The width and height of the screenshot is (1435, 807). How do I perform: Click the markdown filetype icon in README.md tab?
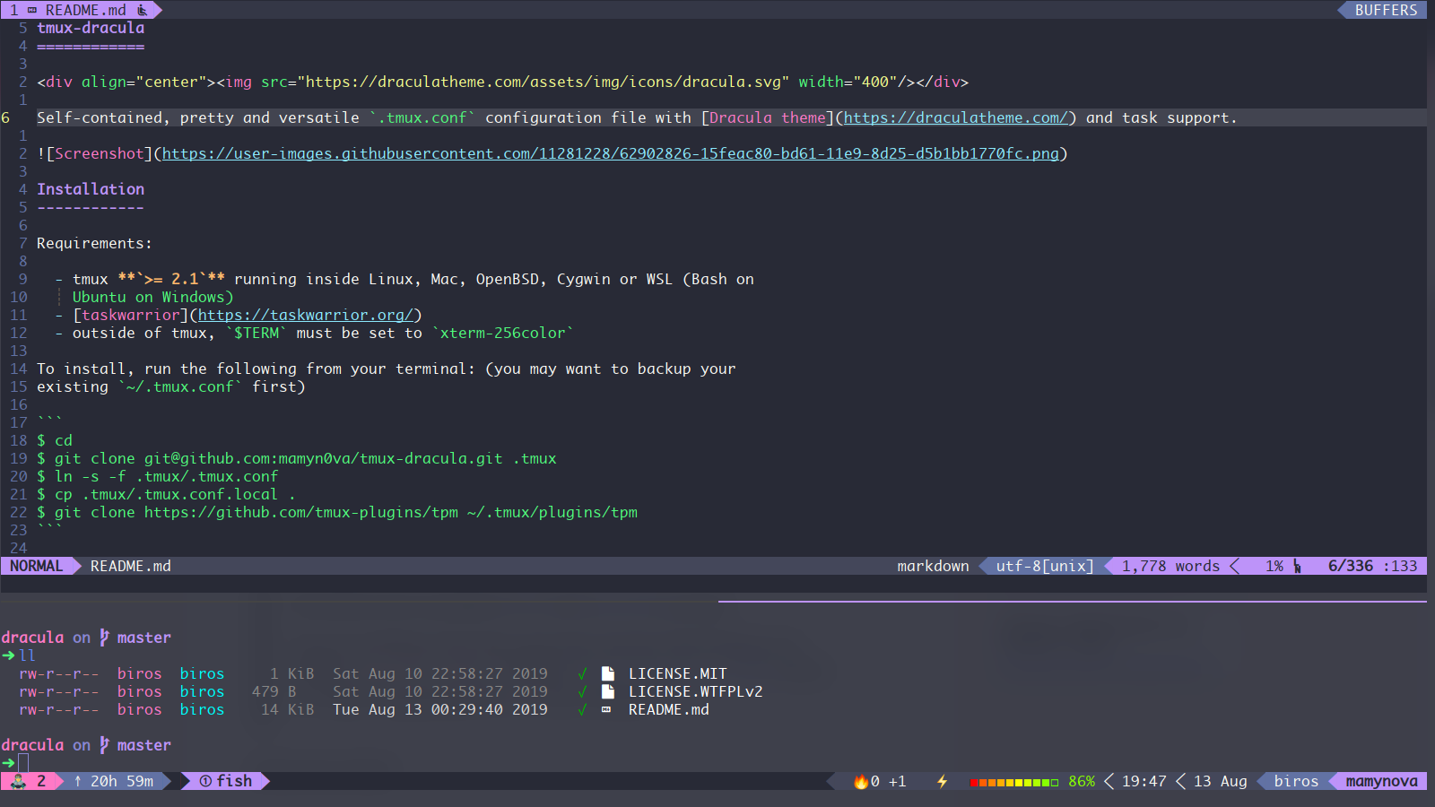coord(32,10)
